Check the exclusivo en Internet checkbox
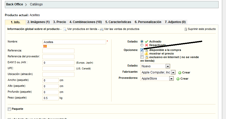The width and height of the screenshot is (226, 119). pyautogui.click(x=142, y=57)
